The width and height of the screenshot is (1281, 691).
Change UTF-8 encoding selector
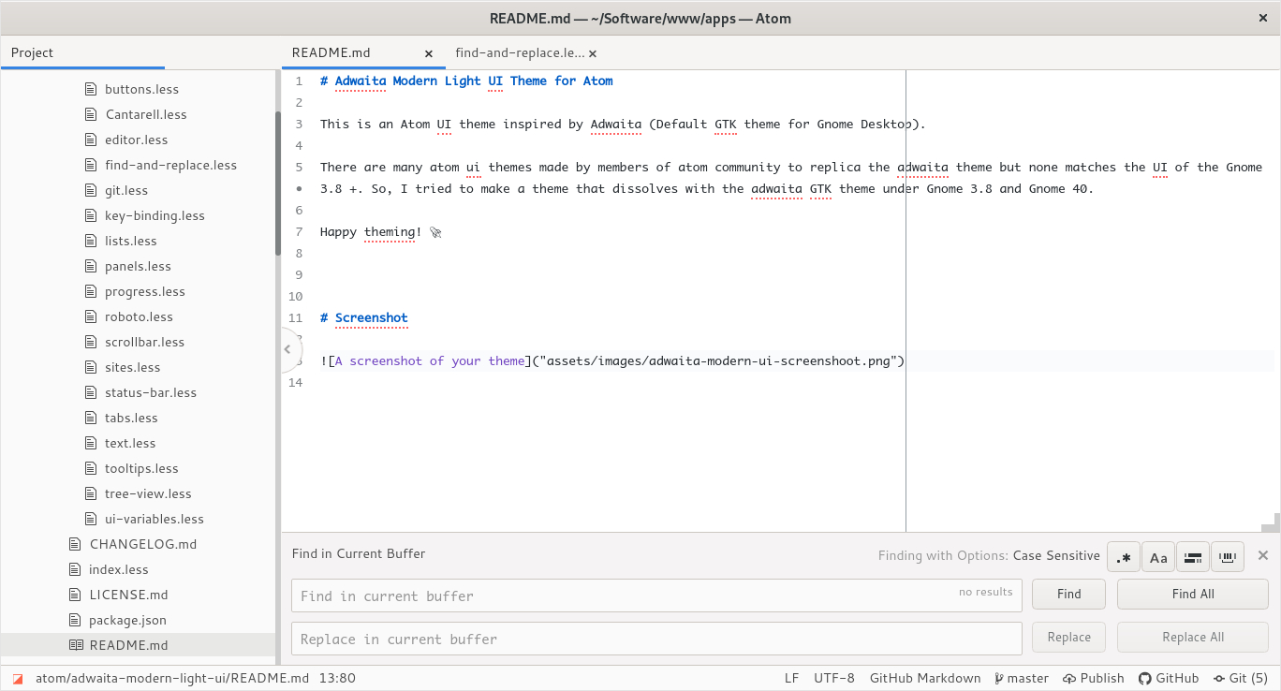[x=834, y=678]
